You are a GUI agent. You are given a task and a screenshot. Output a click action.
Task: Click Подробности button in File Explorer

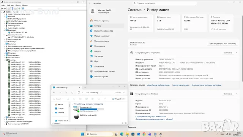[118, 99]
